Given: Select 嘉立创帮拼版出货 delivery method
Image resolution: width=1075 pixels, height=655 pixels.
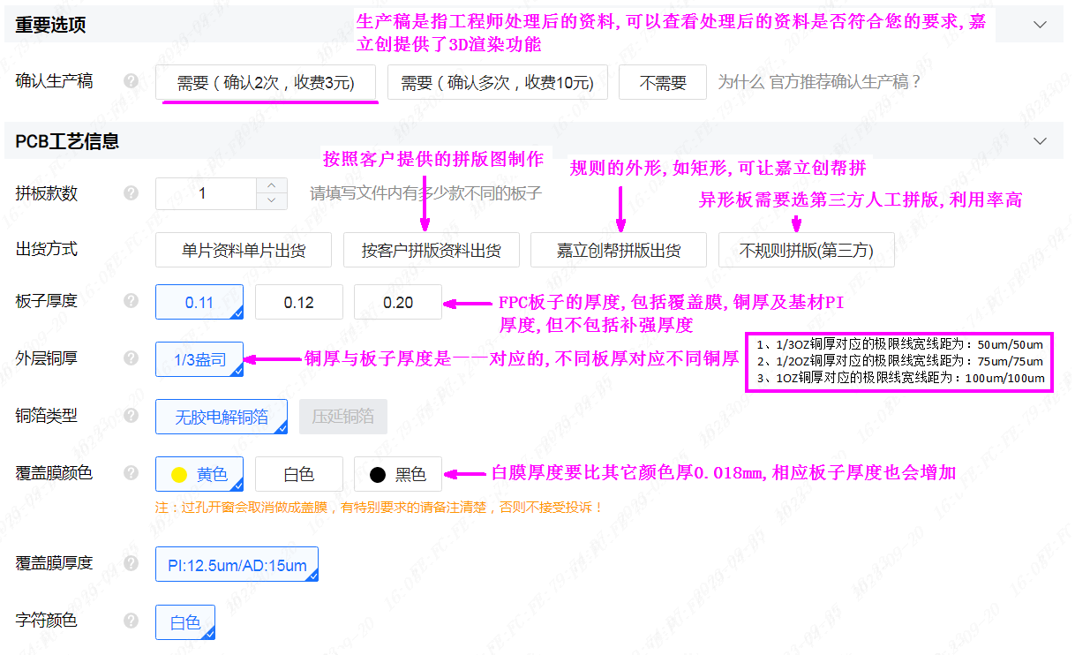Looking at the screenshot, I should tap(618, 250).
